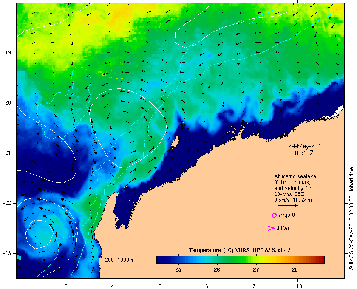Viewport: 357px width, 289px height.
Task: Select the 28 label on the color bar
Action: click(x=295, y=270)
